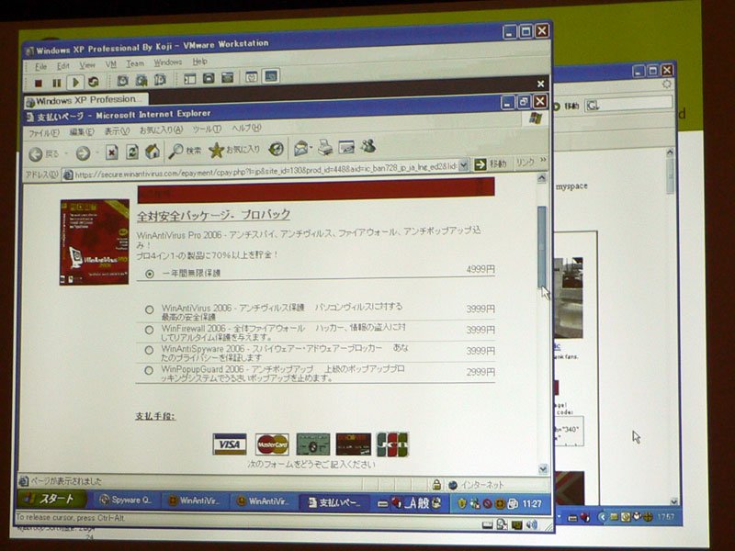This screenshot has width=735, height=551.
Task: Select the WinFirewall 2006 radio option
Action: coord(149,330)
